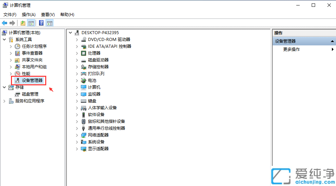Click the clock icon beside 任务计划程序
Screen dimensions: 336x186
click(x=17, y=46)
